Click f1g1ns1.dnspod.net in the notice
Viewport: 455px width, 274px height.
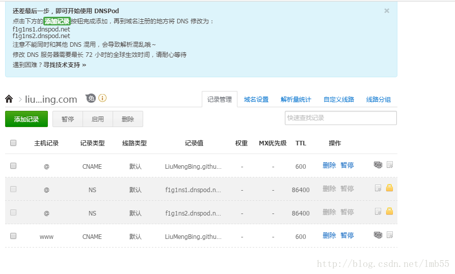coord(41,29)
